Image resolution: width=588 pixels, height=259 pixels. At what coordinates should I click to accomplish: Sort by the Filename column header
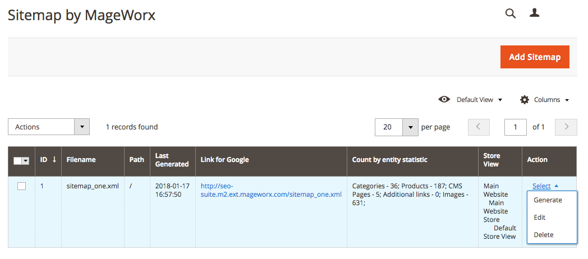(93, 160)
